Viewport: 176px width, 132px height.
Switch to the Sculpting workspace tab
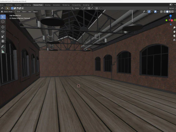18,5
